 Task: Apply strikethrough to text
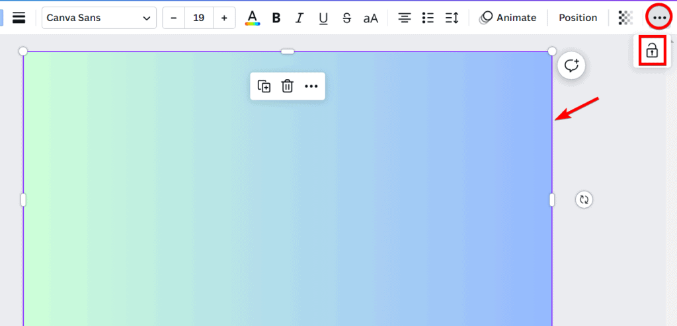[x=346, y=18]
